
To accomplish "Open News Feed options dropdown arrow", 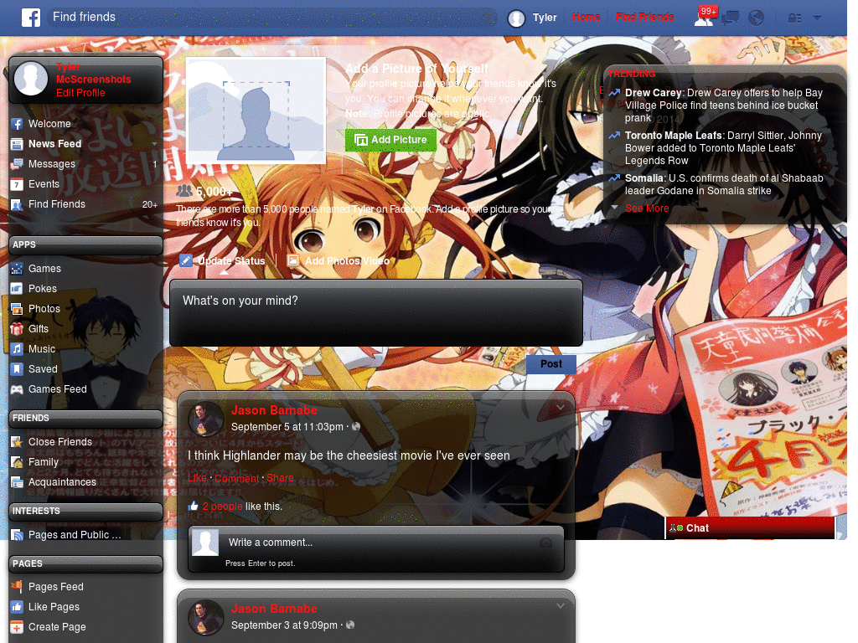I will coord(155,144).
